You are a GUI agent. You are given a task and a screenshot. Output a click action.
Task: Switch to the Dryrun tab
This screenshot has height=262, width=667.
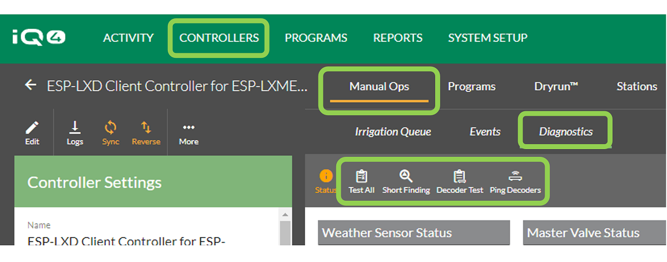pyautogui.click(x=556, y=86)
